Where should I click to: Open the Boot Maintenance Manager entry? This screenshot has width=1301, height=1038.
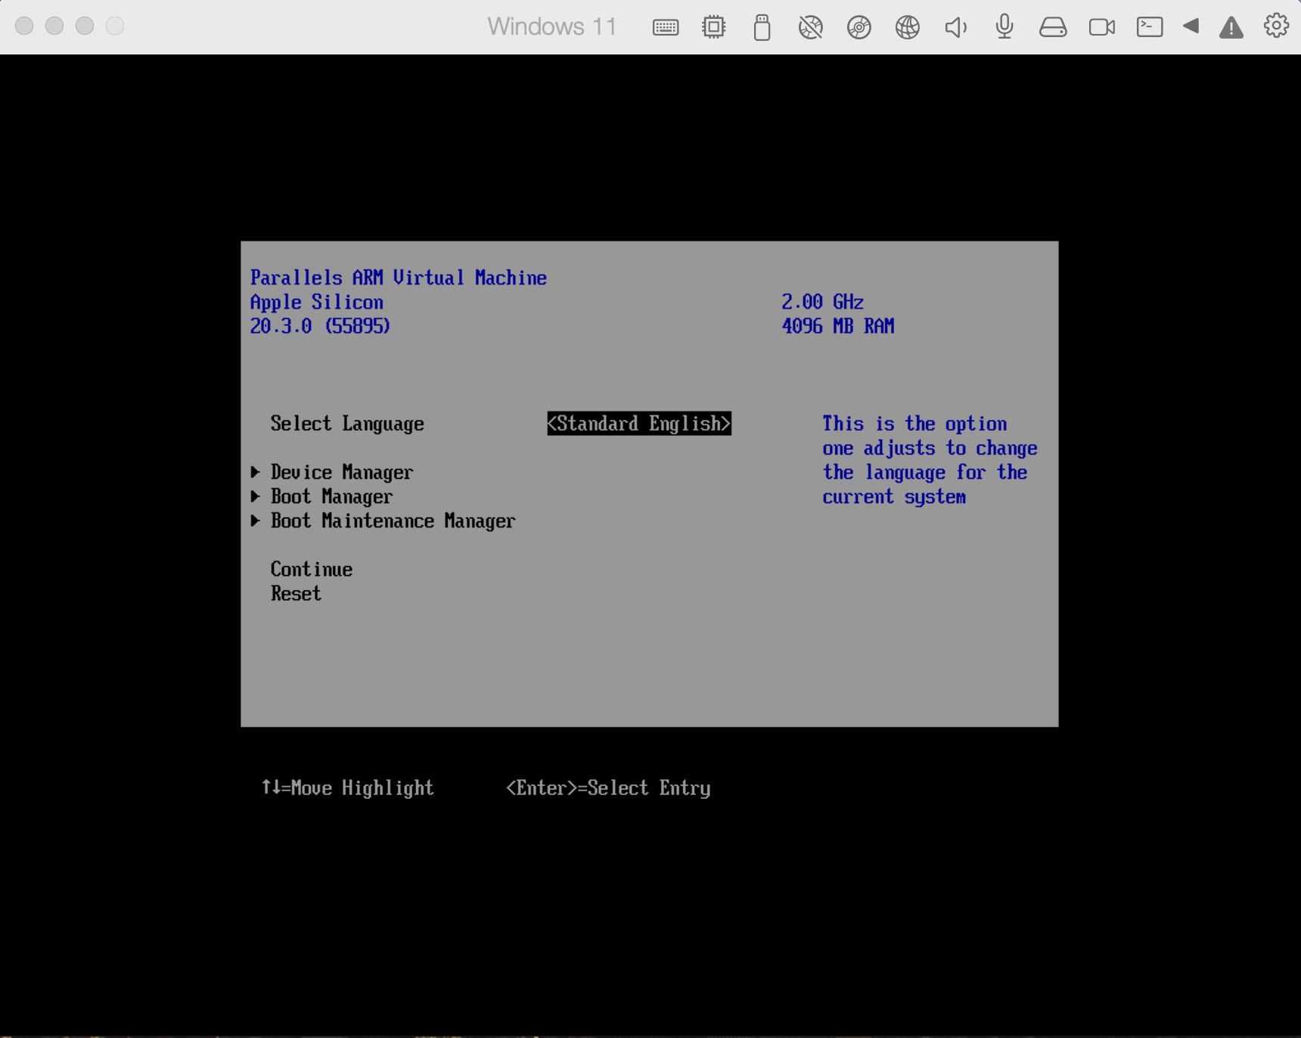pos(393,521)
